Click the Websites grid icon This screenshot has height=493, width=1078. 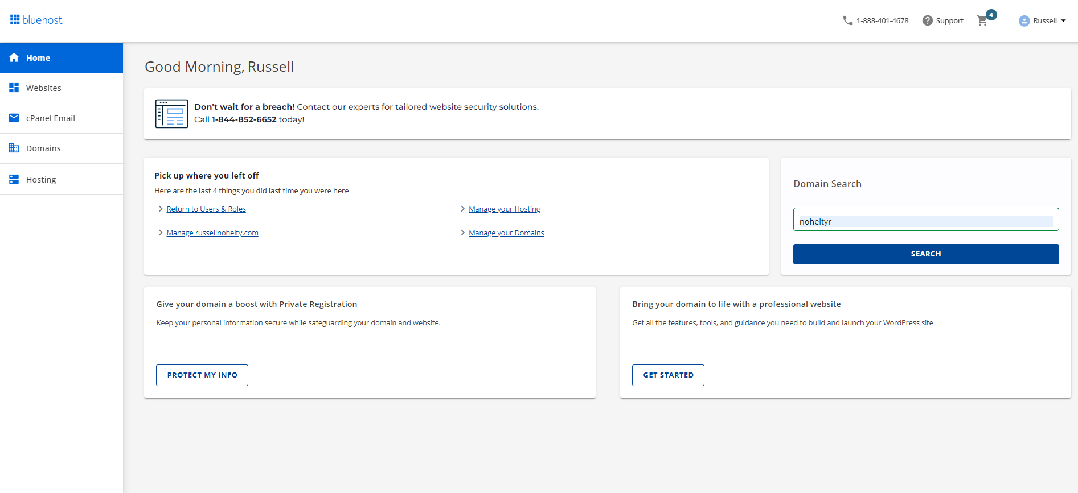pos(14,88)
